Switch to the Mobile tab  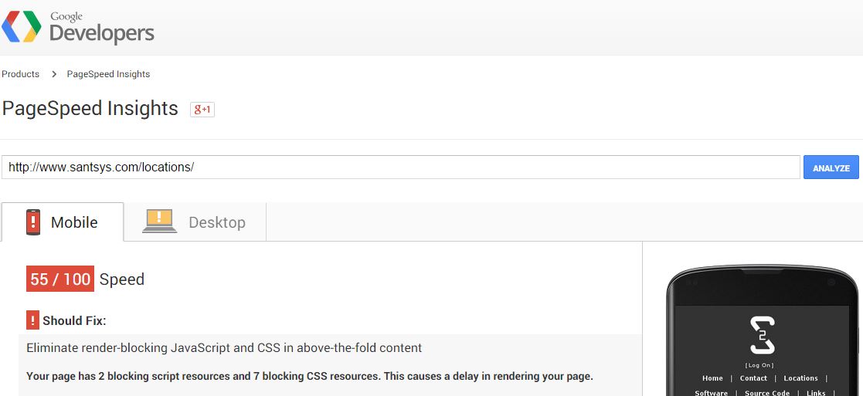62,222
